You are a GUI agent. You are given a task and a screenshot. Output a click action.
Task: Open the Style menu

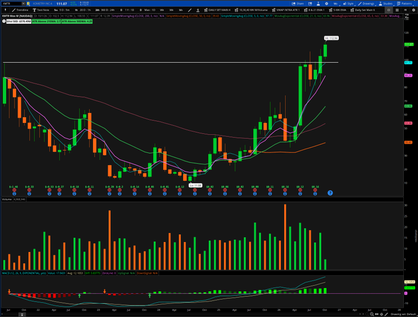coord(348,4)
